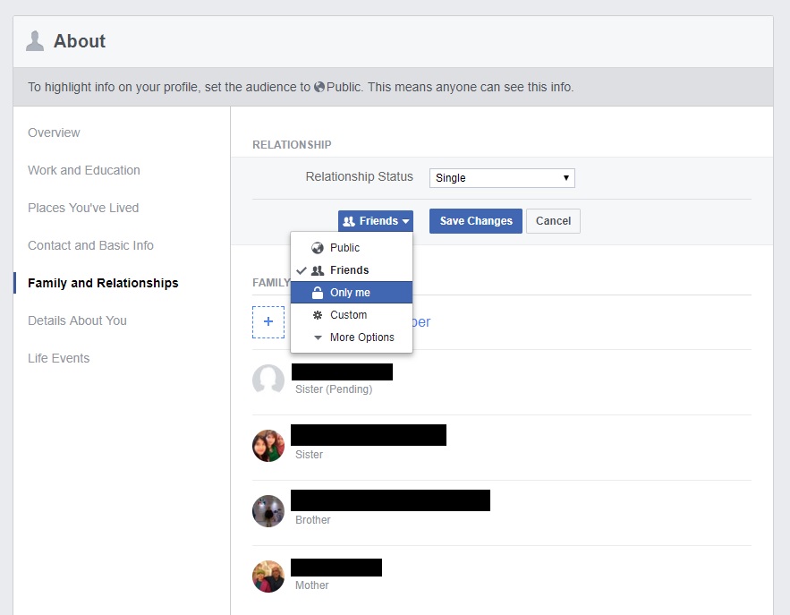Click the plus icon to add family member
Image resolution: width=790 pixels, height=615 pixels.
tap(268, 321)
